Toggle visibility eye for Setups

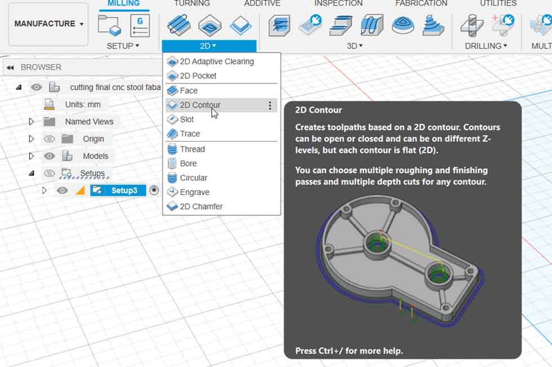[49, 173]
